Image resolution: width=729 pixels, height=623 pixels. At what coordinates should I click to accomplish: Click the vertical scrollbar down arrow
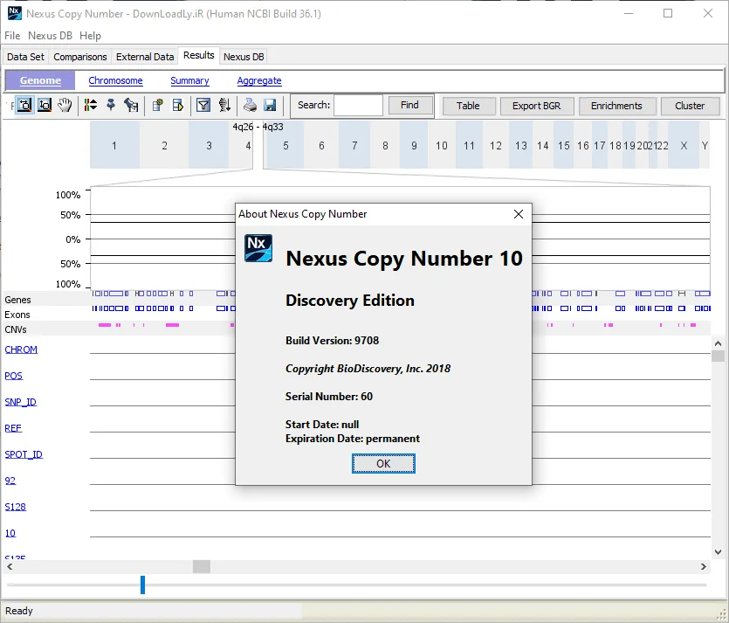(x=718, y=552)
